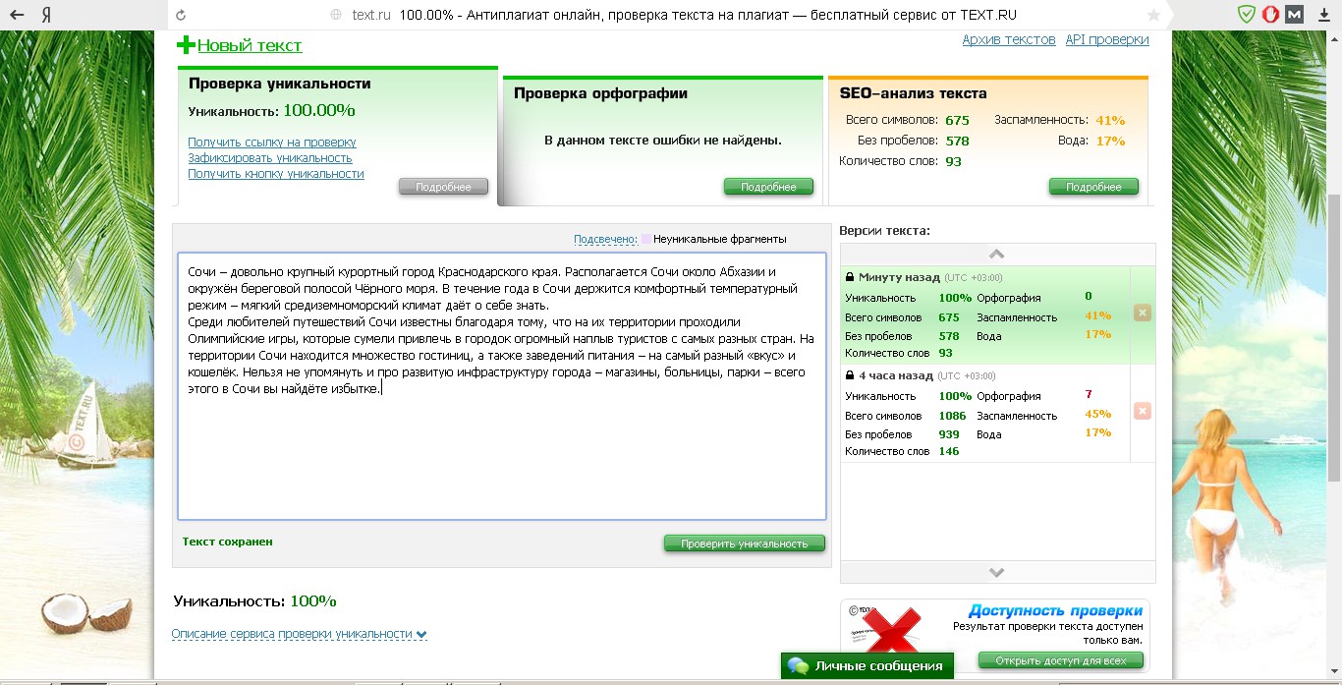Image resolution: width=1342 pixels, height=685 pixels.
Task: Open Подробнее in SEO analysis panel
Action: (1093, 187)
